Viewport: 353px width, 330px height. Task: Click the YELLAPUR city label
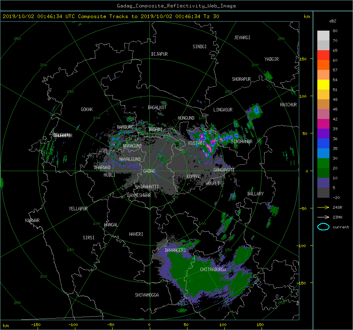tap(78, 209)
